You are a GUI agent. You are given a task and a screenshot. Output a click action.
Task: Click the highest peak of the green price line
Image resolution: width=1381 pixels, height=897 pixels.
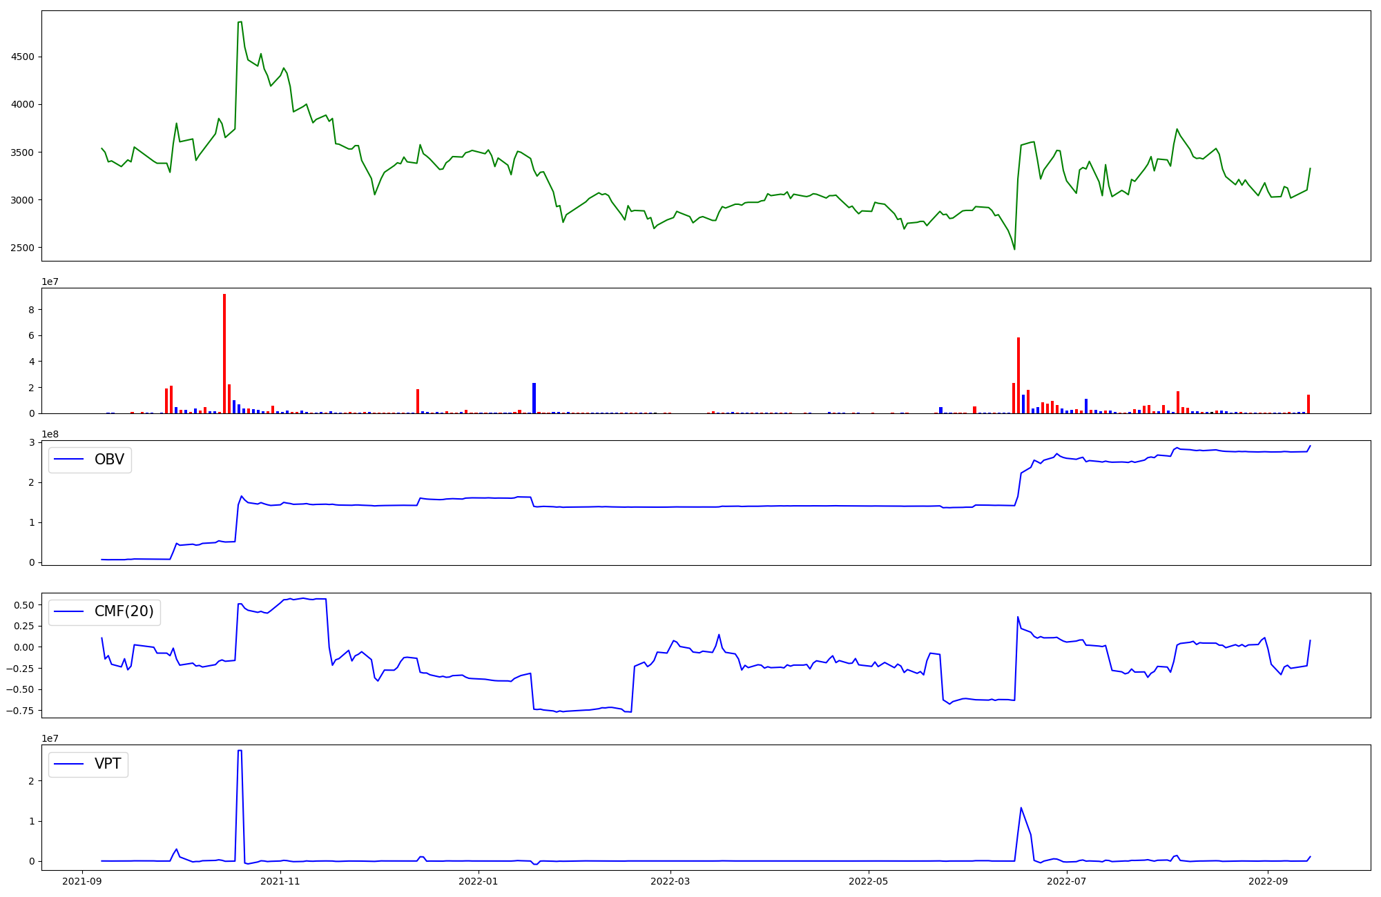pos(240,22)
